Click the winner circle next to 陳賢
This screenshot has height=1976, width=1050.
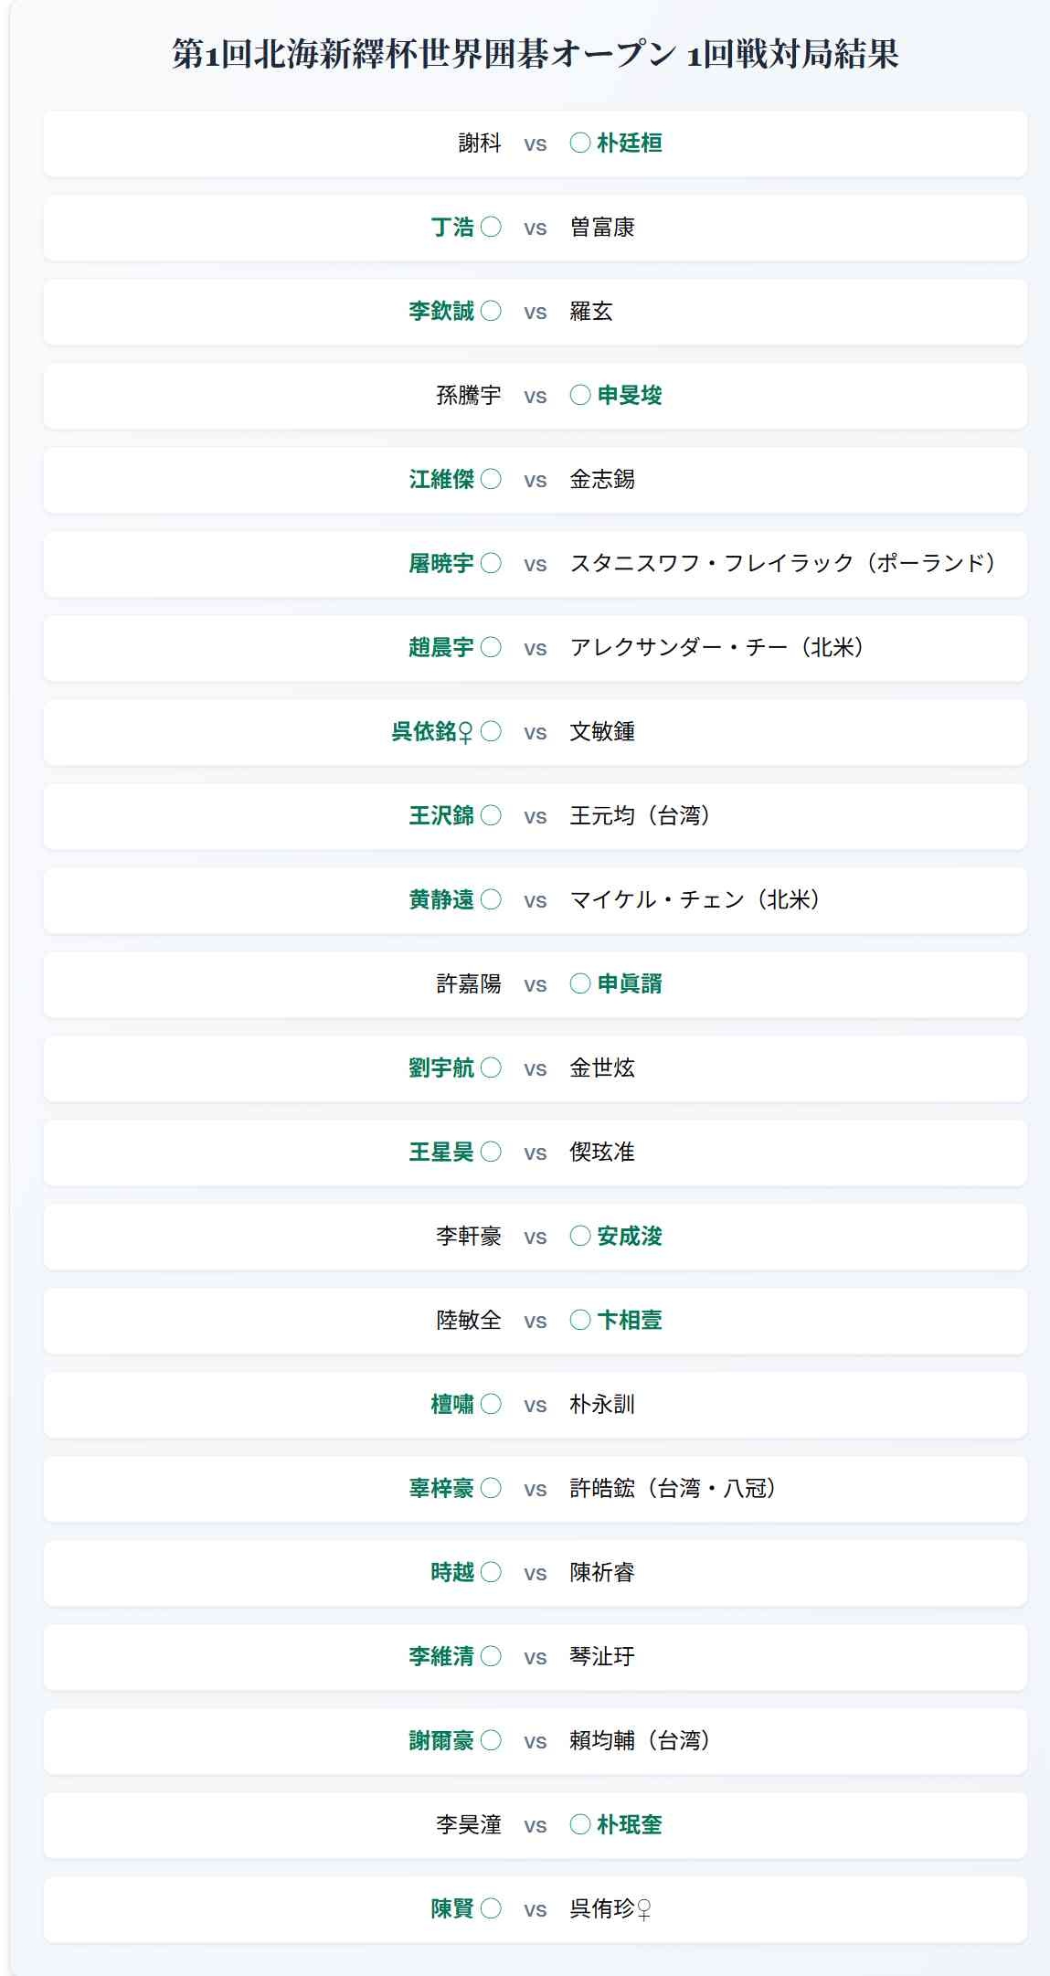[491, 1908]
